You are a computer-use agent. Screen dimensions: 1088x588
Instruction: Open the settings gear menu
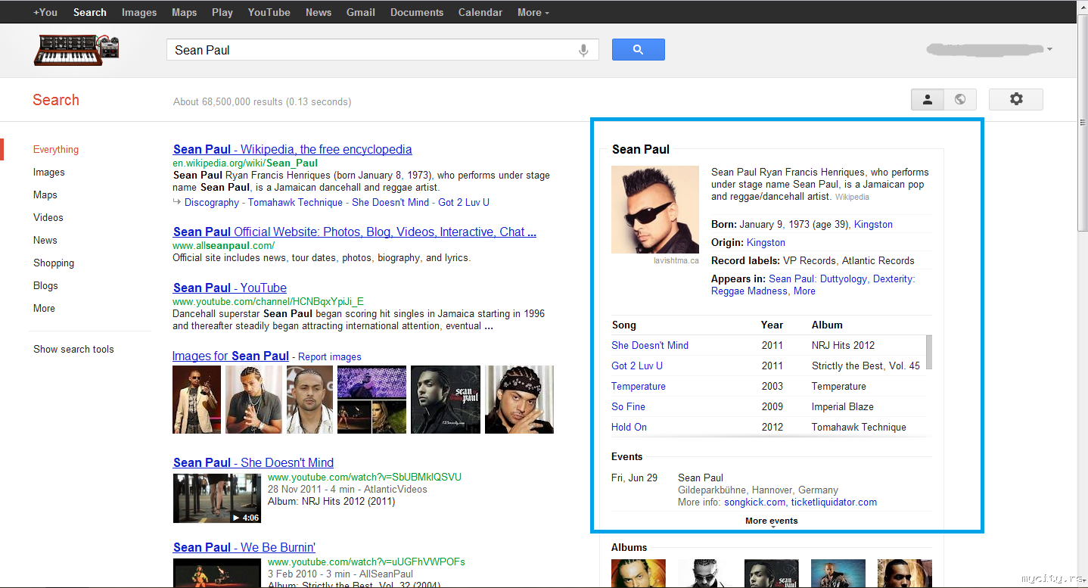1015,99
